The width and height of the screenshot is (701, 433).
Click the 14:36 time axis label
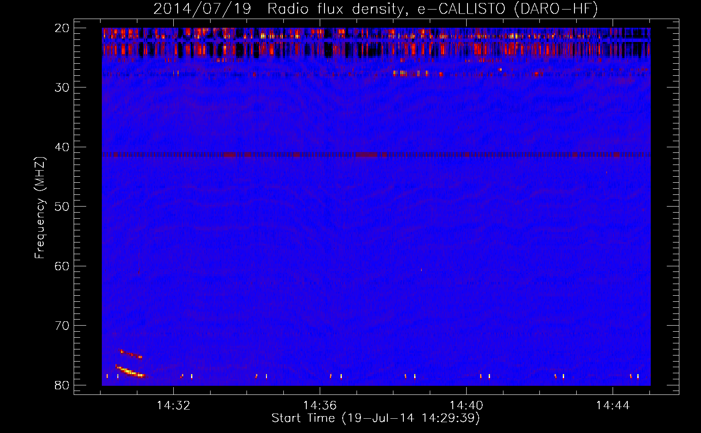320,406
